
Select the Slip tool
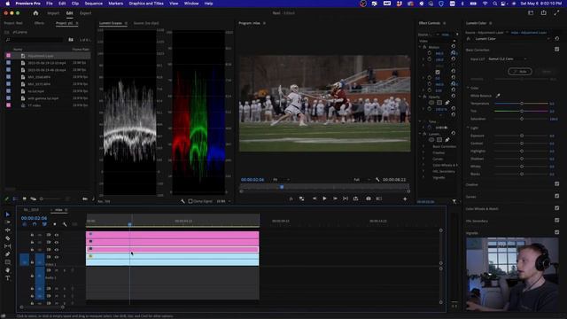pyautogui.click(x=8, y=246)
